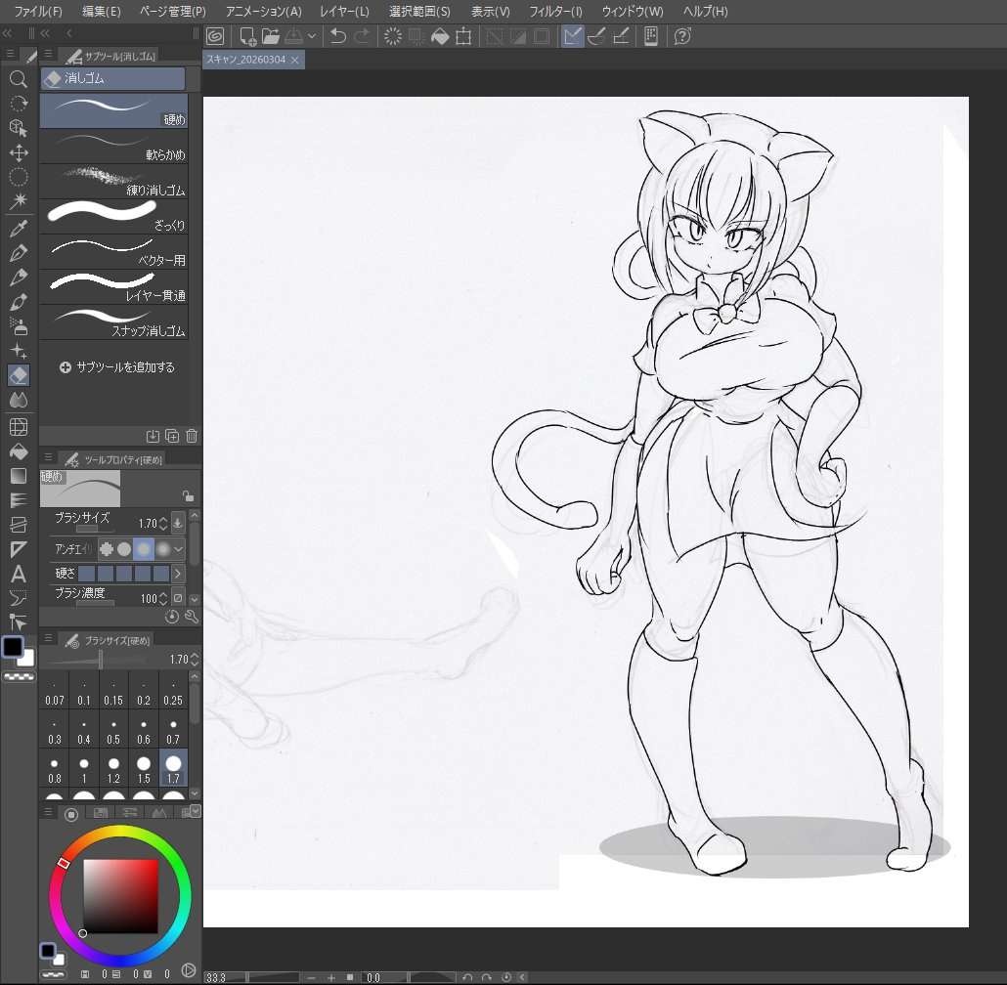Select transparent color swatch below color chips

coord(19,675)
